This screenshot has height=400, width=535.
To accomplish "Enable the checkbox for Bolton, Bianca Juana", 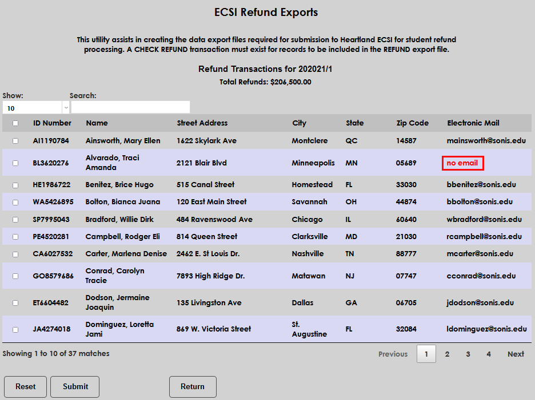I will coord(15,202).
